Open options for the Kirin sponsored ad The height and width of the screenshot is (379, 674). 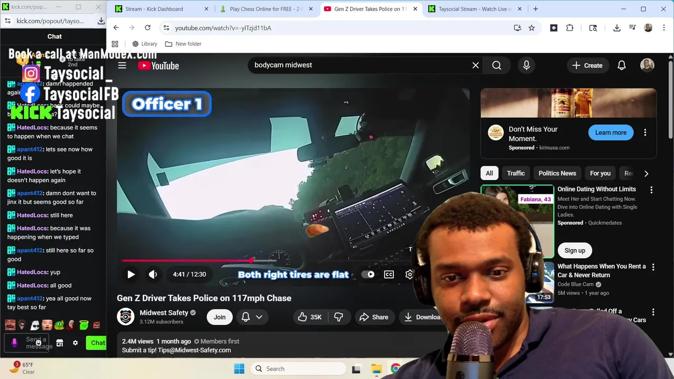pyautogui.click(x=645, y=133)
